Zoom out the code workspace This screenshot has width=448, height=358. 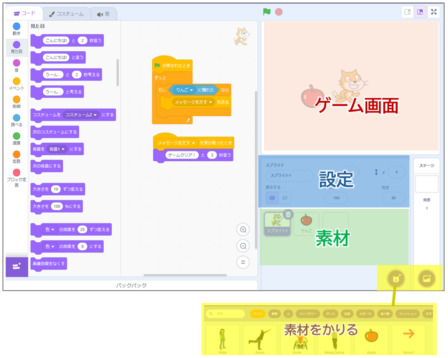point(243,246)
